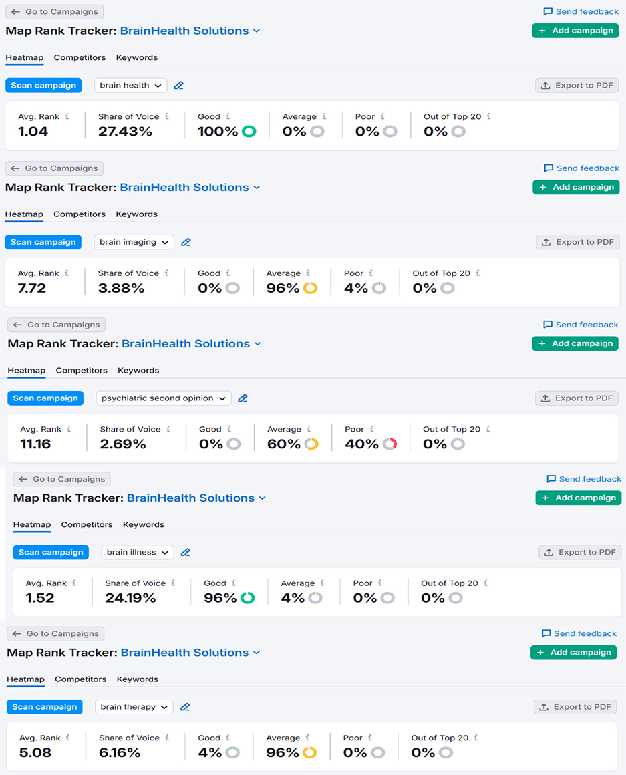Click the green donut beside Good 100%
This screenshot has height=775, width=626.
(x=249, y=132)
